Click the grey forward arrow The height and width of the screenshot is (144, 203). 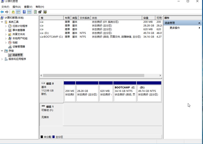click(7, 12)
